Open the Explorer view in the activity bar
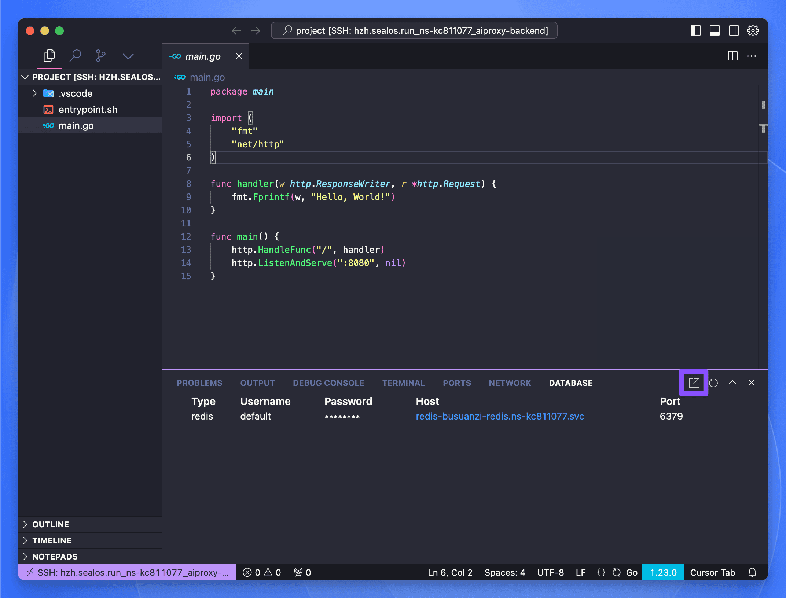The height and width of the screenshot is (598, 786). point(49,56)
